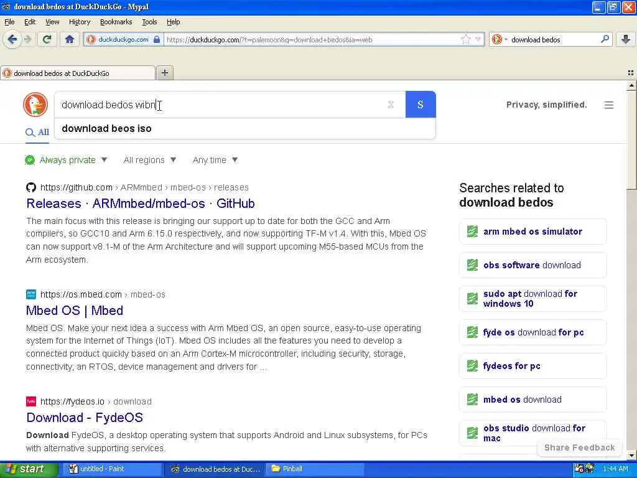The height and width of the screenshot is (478, 637).
Task: Click the Forward arrow button
Action: pos(27,39)
